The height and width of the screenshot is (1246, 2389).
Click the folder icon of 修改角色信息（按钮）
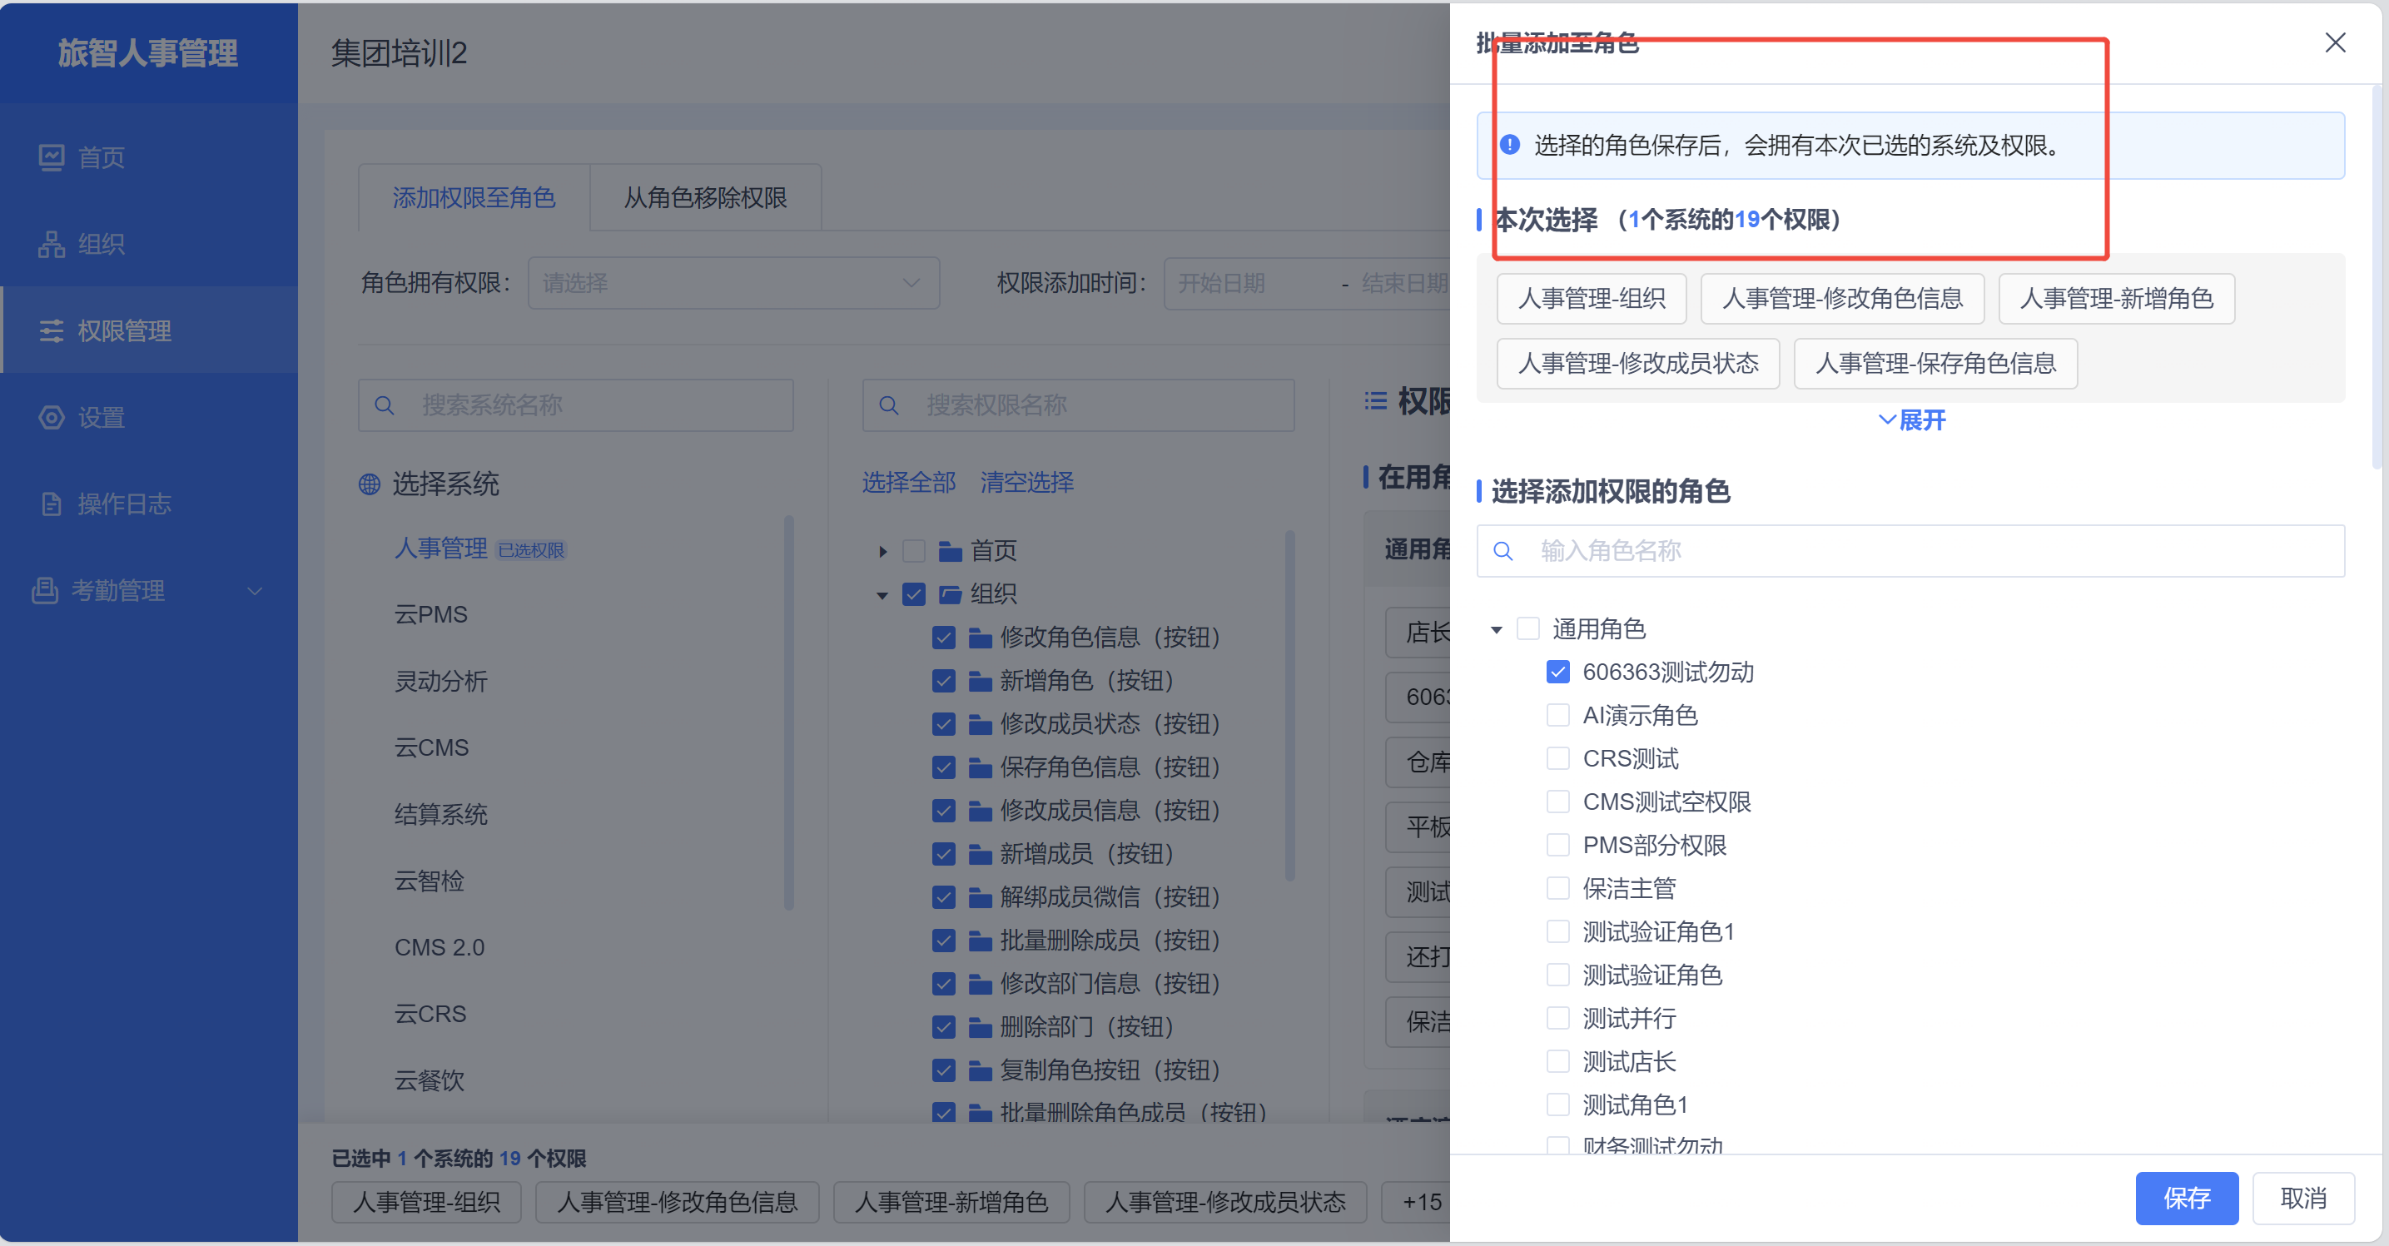click(980, 638)
